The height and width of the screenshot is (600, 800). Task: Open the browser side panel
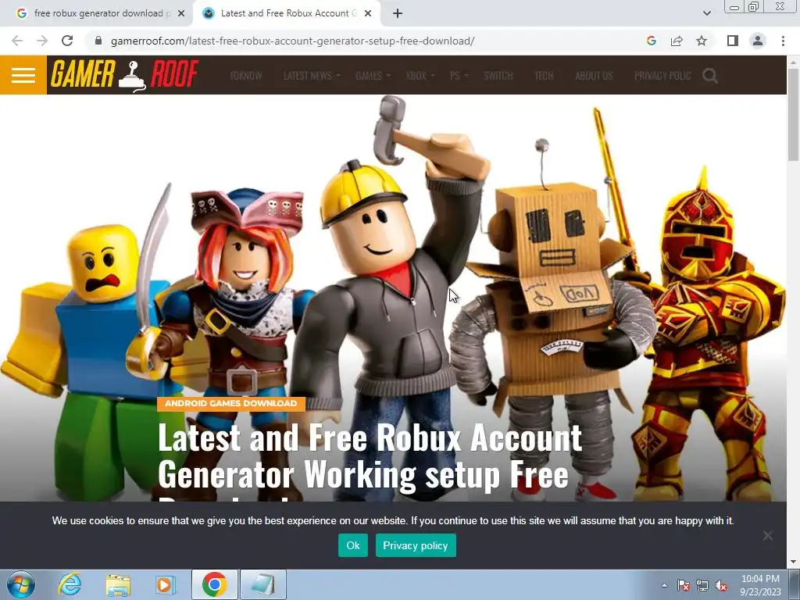[x=733, y=41]
